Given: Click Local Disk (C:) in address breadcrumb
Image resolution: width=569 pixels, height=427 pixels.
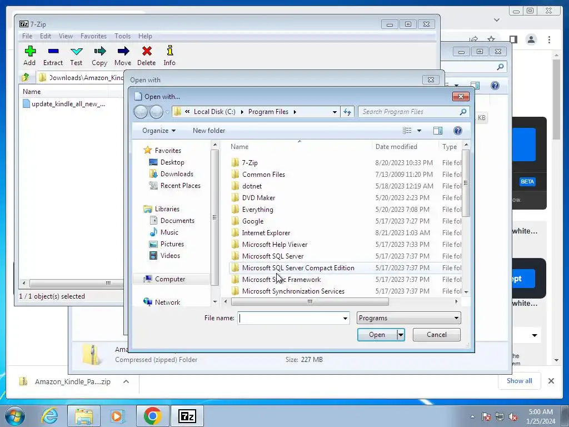Looking at the screenshot, I should (214, 112).
